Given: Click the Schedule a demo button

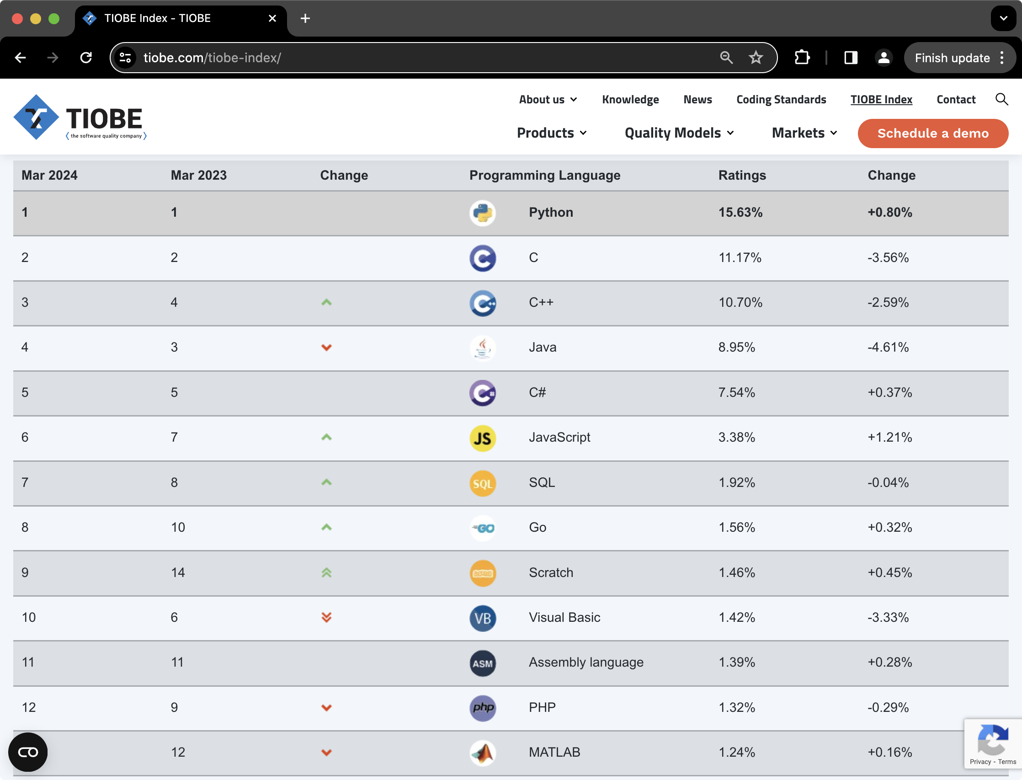Looking at the screenshot, I should [933, 133].
